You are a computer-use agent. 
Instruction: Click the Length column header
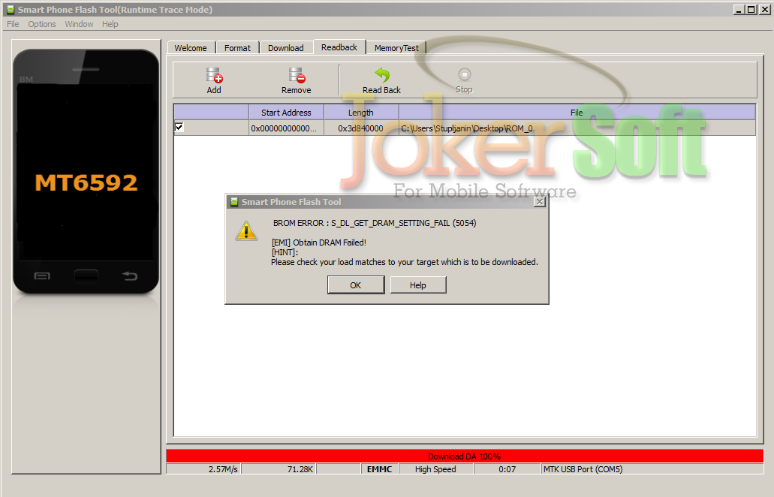pos(361,113)
